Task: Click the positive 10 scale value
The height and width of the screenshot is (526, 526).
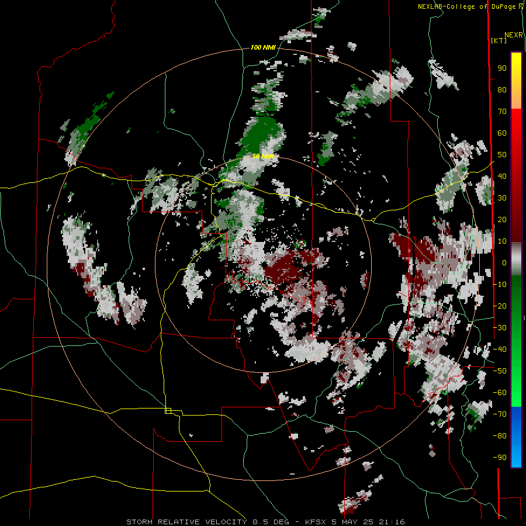Action: [502, 241]
